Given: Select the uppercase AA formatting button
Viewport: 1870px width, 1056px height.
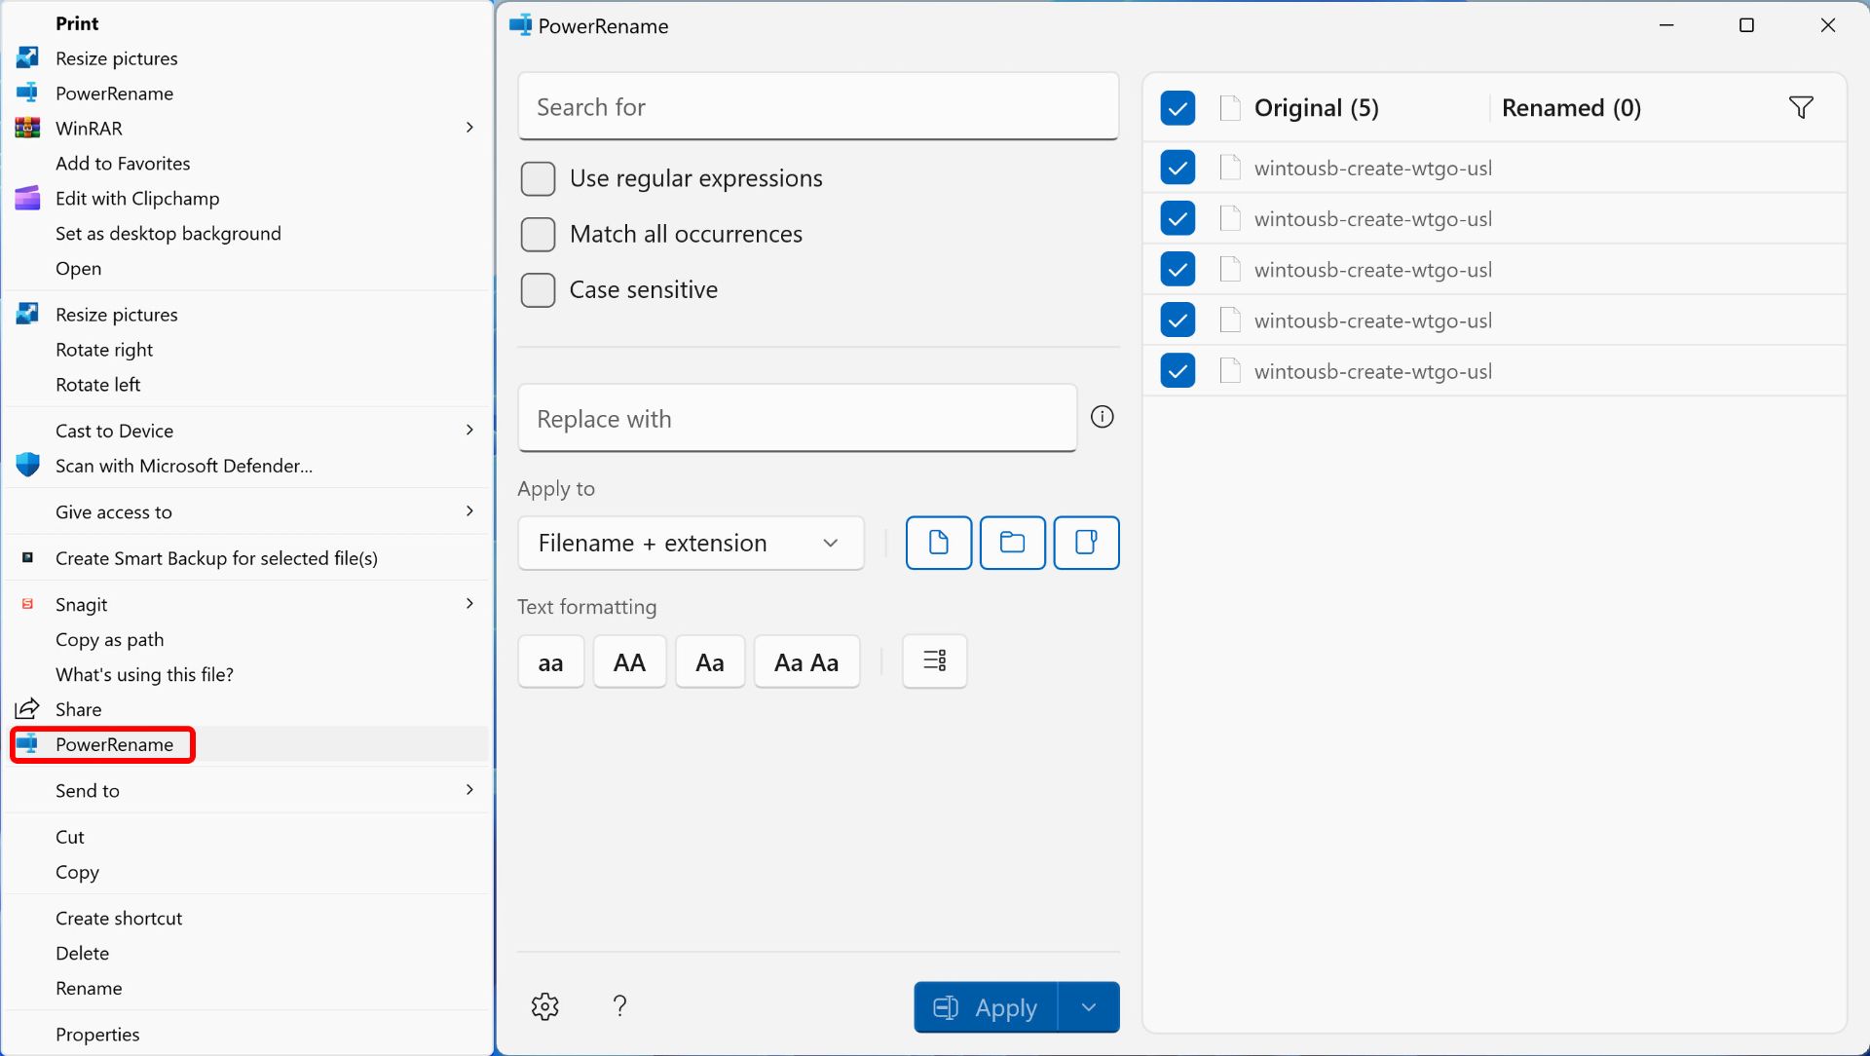Looking at the screenshot, I should (629, 662).
